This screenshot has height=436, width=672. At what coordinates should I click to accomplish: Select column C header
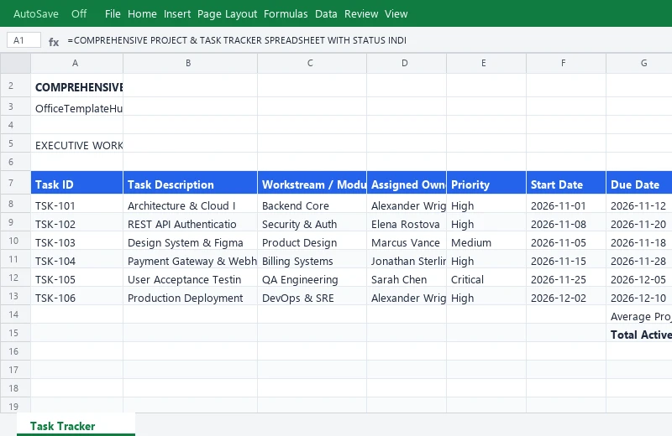tap(312, 64)
